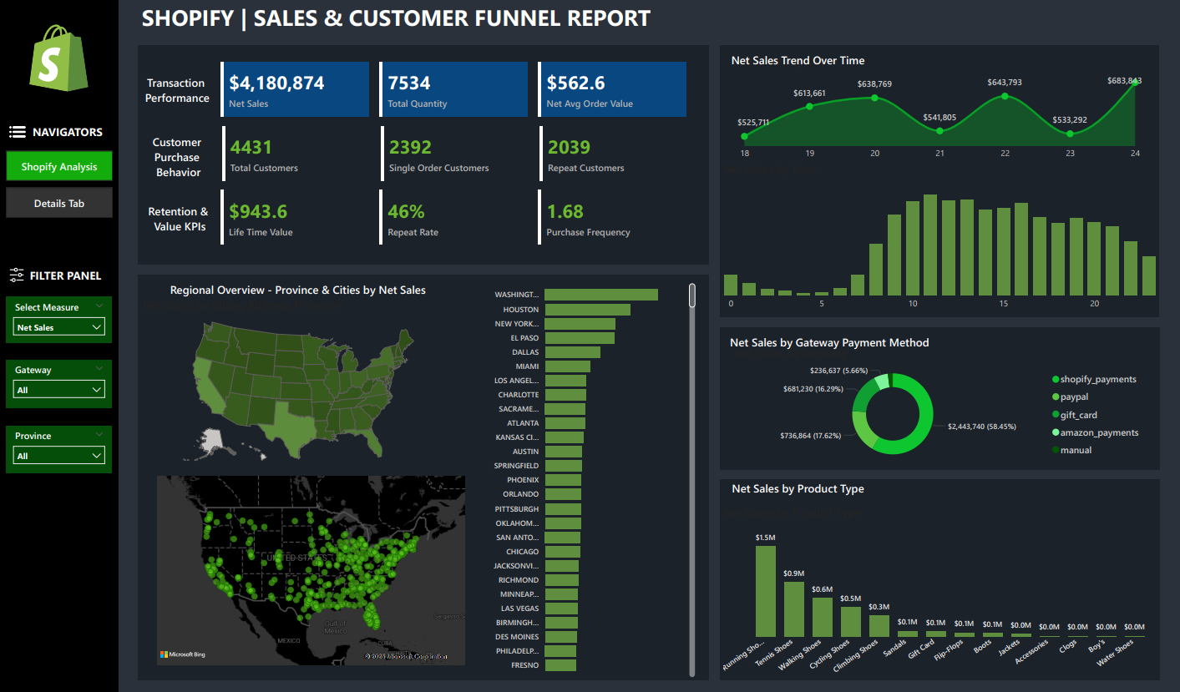Click the $533,292 point on the trend line
The image size is (1180, 692).
tap(1070, 133)
